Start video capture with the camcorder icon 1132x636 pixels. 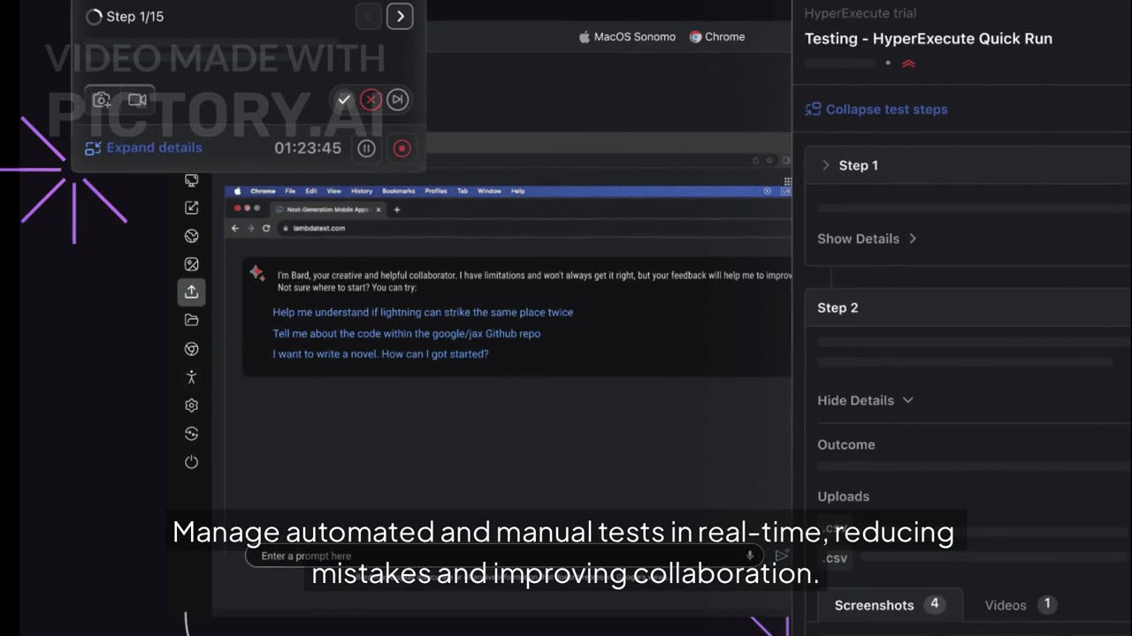coord(137,100)
